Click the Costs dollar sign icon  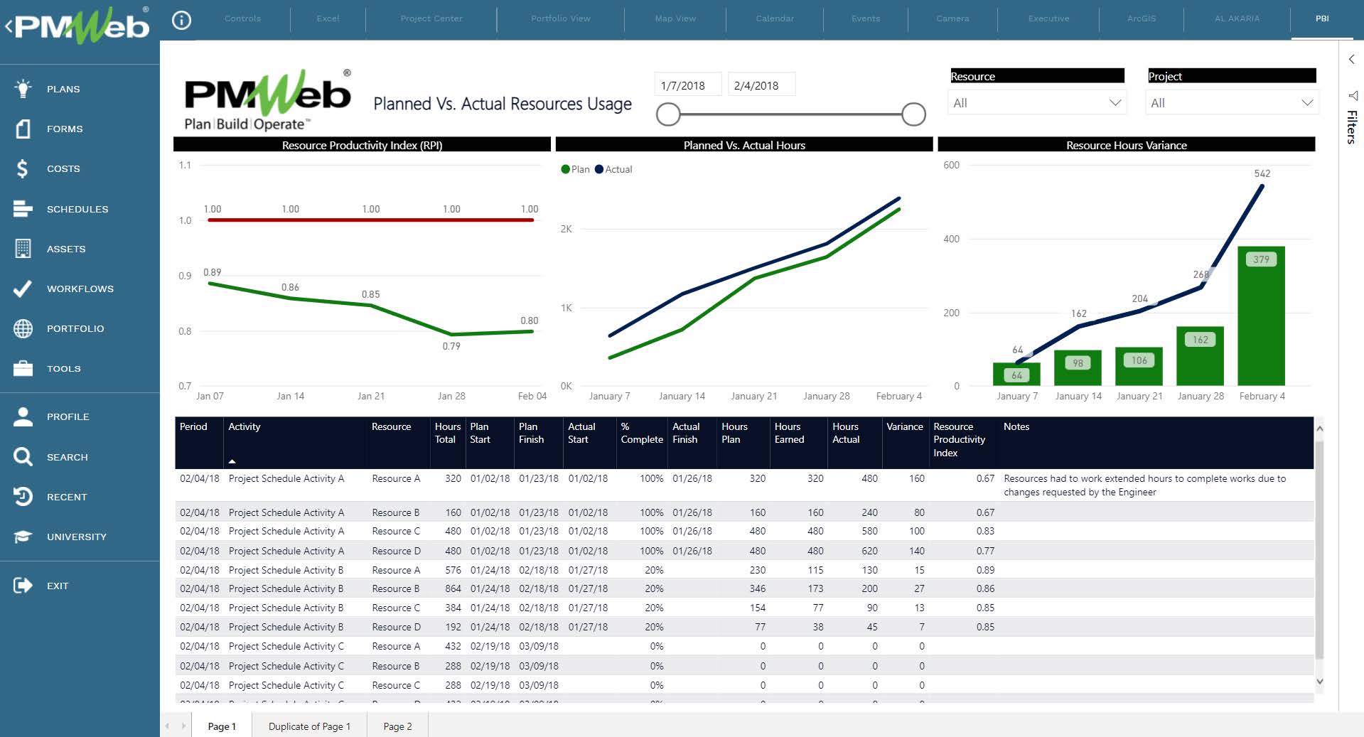(x=23, y=168)
